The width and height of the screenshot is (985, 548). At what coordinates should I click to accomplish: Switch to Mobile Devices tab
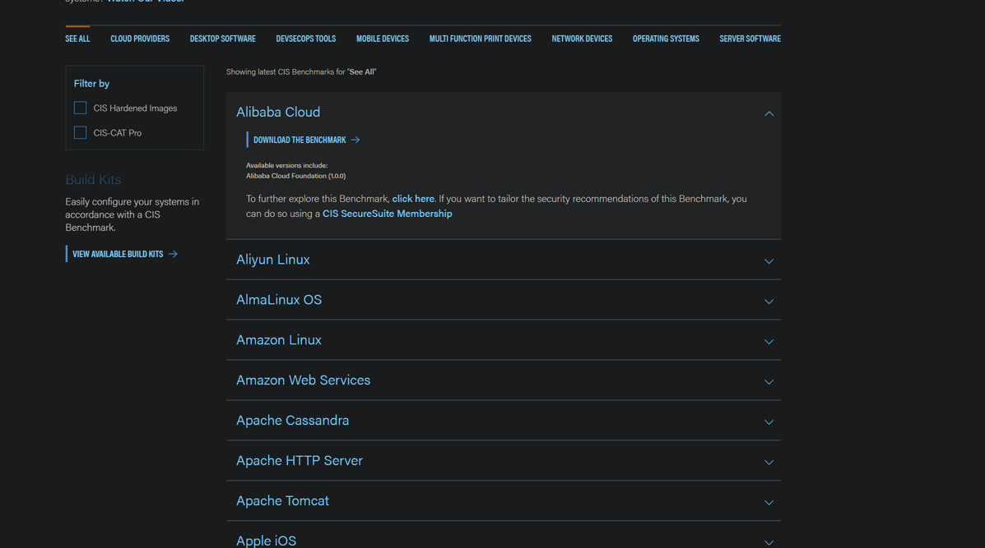[x=383, y=39]
